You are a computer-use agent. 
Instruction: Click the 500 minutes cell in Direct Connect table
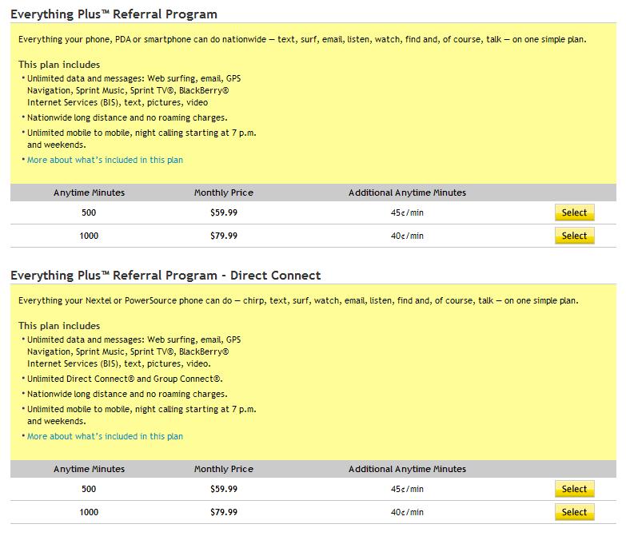point(89,489)
